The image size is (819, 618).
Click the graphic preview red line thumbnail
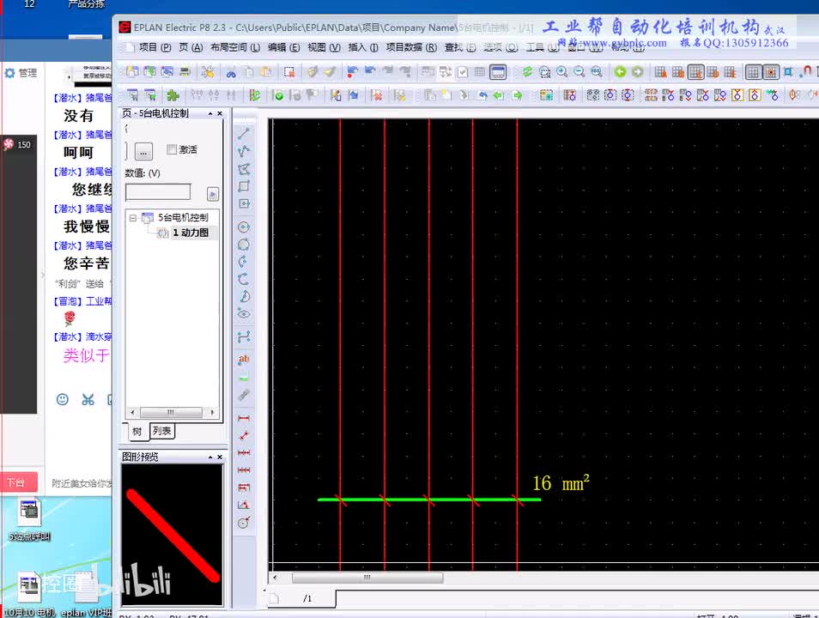point(173,535)
